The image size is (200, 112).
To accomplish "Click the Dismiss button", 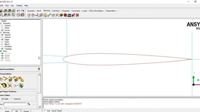I will (x=26, y=111).
